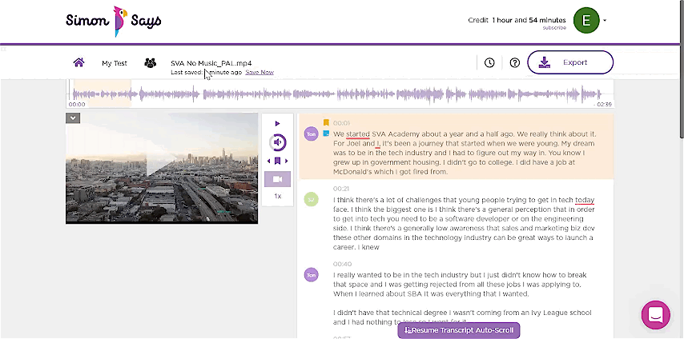Click the 00:21 paragraph timestamp
Image resolution: width=684 pixels, height=339 pixels.
coord(341,189)
